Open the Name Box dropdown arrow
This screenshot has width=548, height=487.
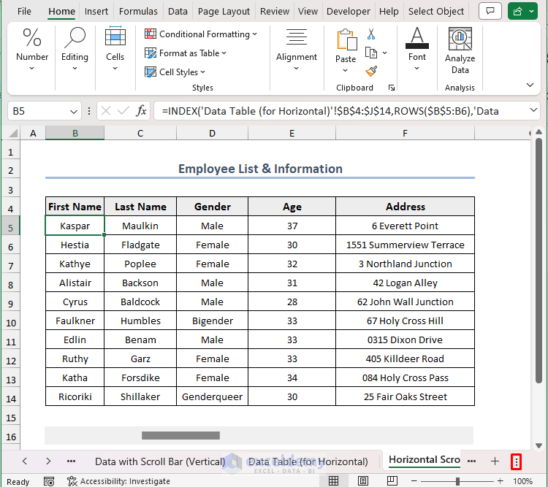(x=73, y=112)
